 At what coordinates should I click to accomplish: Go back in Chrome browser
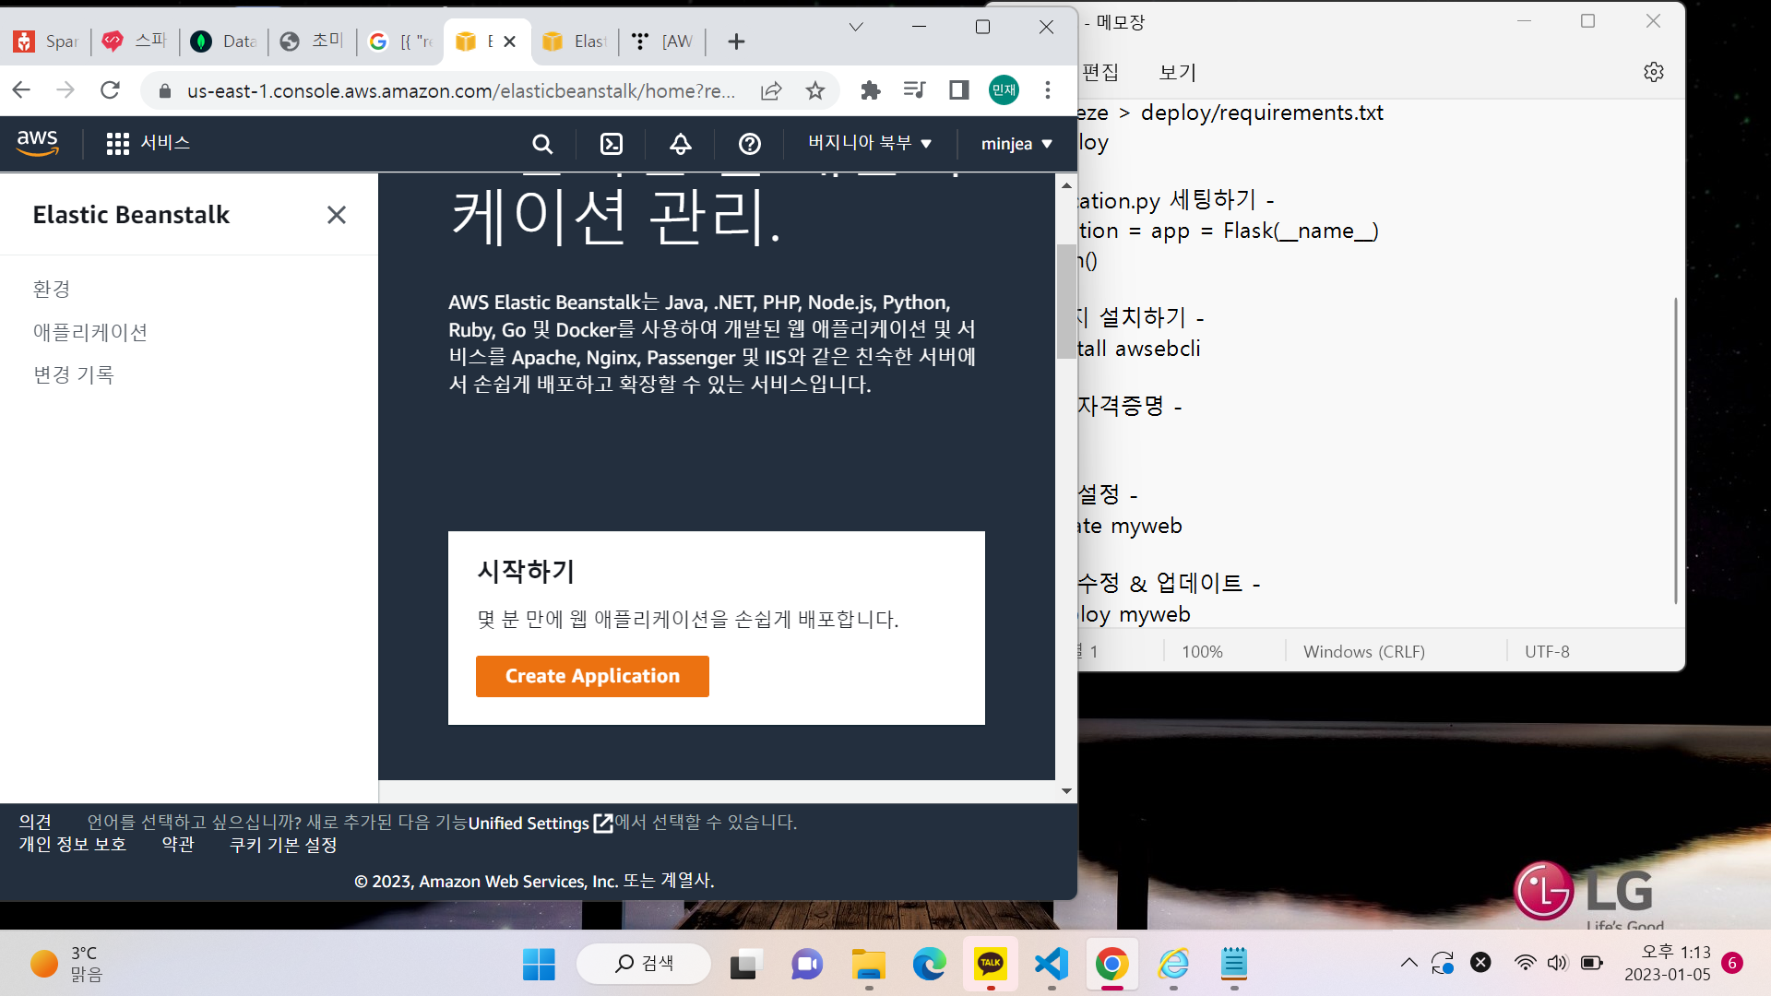pos(21,89)
